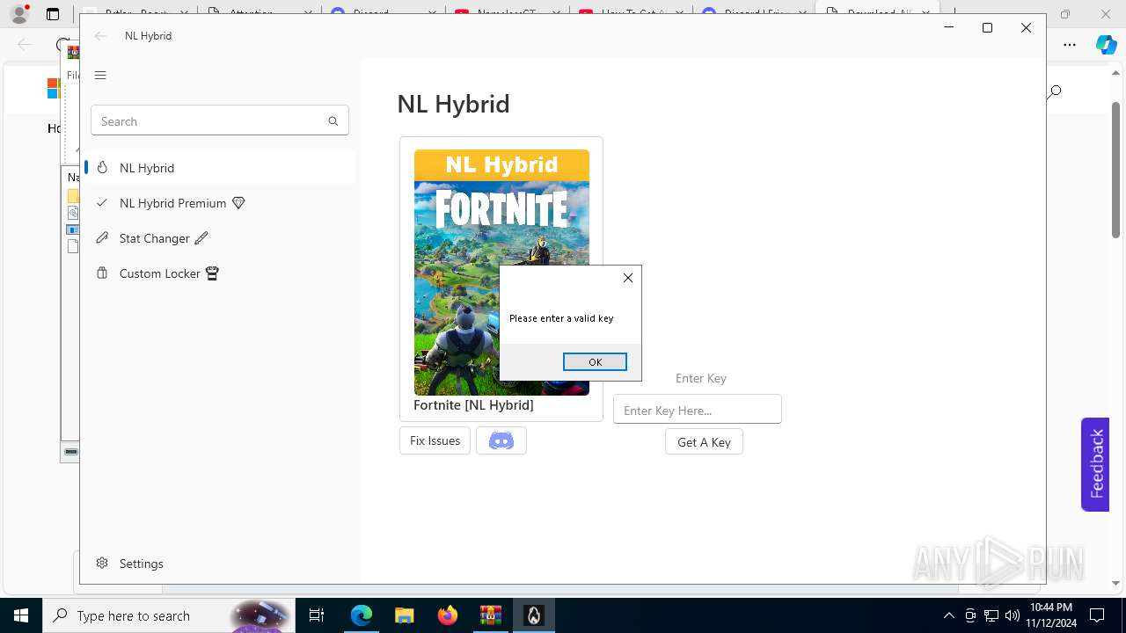The width and height of the screenshot is (1126, 633).
Task: Click the OK button in dialog
Action: coord(595,362)
